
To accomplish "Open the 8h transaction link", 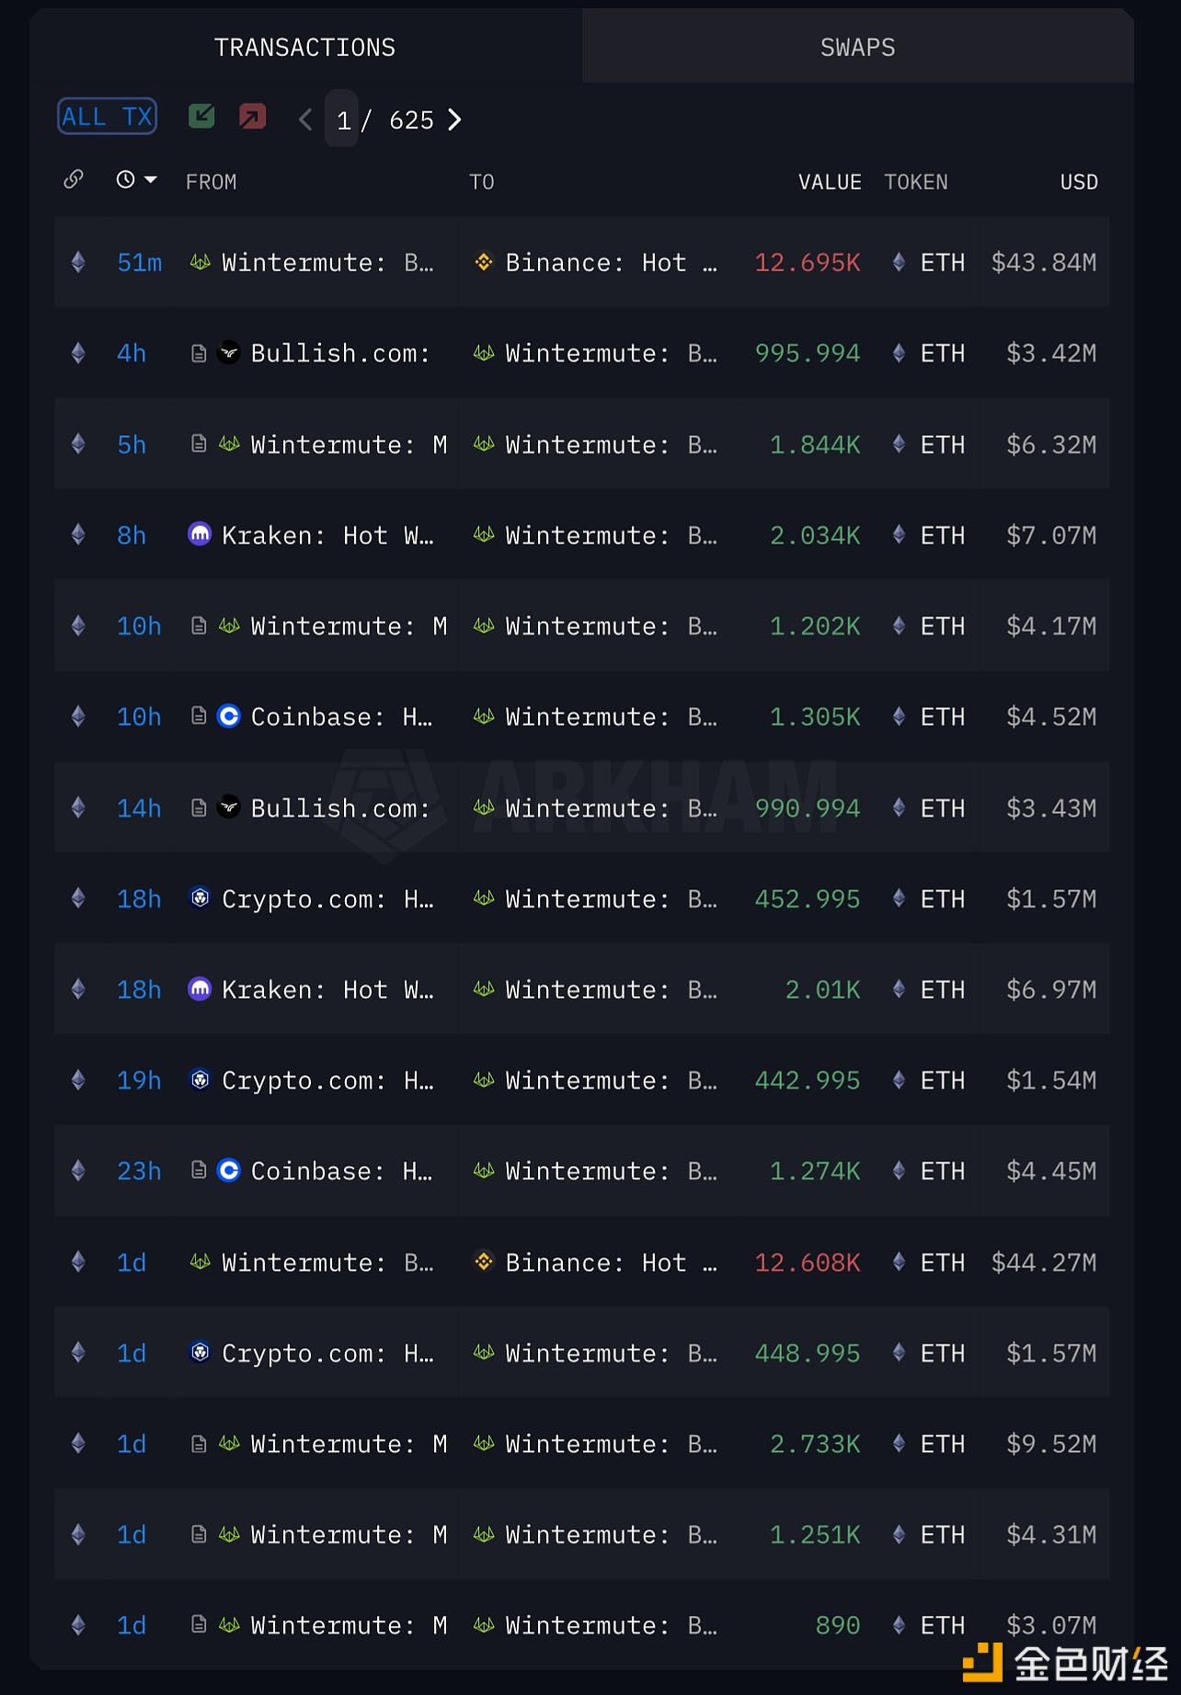I will point(132,535).
